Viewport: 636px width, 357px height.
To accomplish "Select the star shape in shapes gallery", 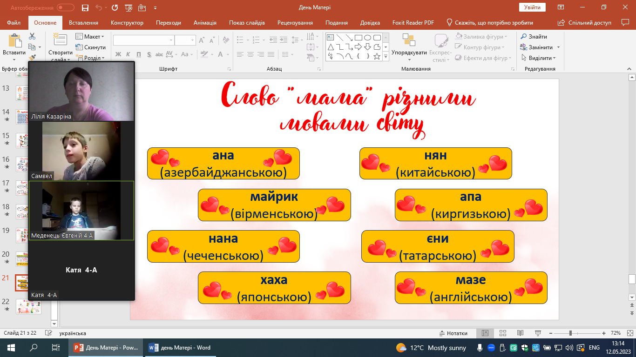I will (377, 56).
